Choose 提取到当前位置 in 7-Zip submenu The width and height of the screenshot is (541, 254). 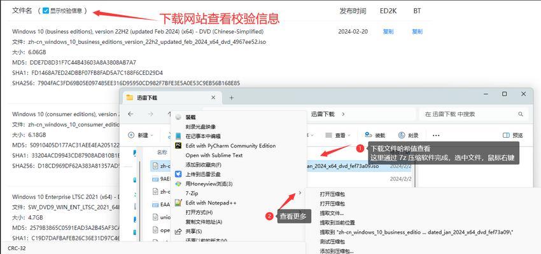coord(337,223)
